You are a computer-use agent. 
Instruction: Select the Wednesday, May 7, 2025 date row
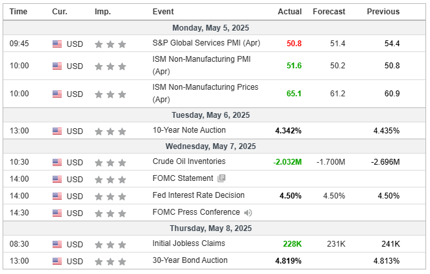coord(214,146)
